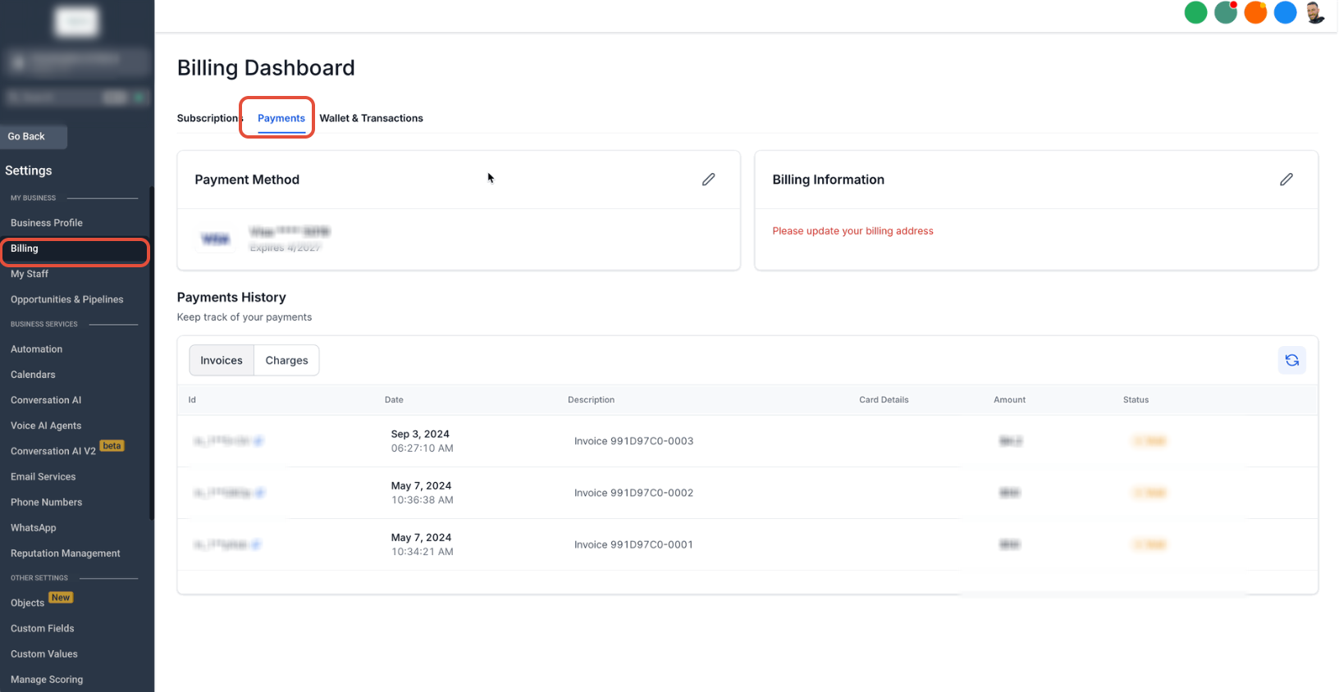The image size is (1339, 692).
Task: Open Business Profile settings
Action: (x=47, y=223)
